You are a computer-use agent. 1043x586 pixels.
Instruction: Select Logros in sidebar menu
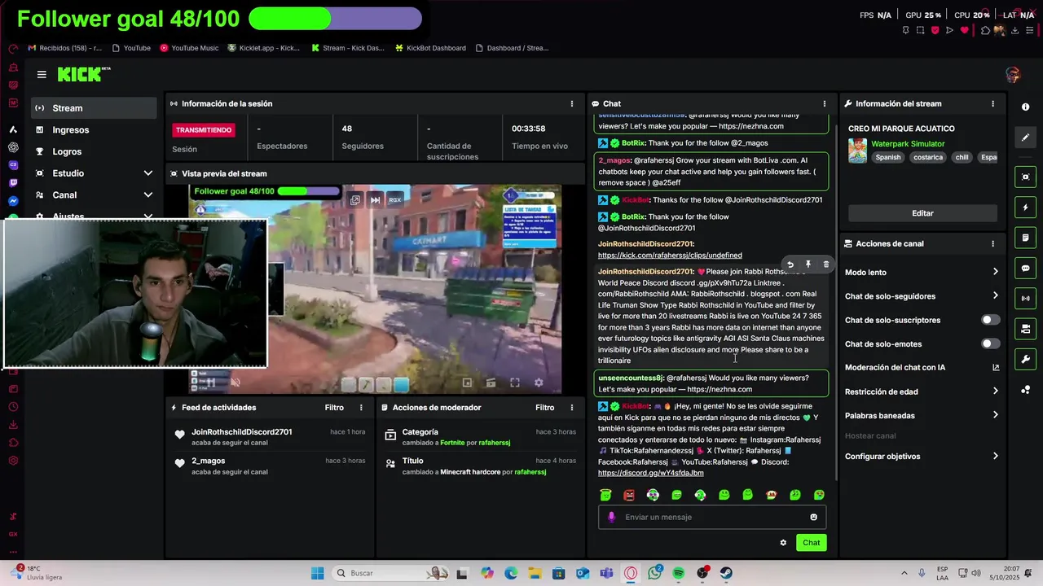click(95, 151)
